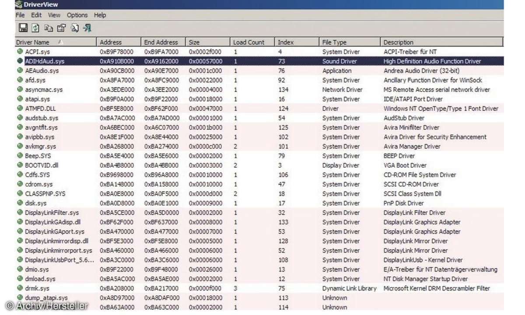The image size is (525, 315).
Task: Click the 'Sound Driver' file type cell
Action: coord(339,61)
